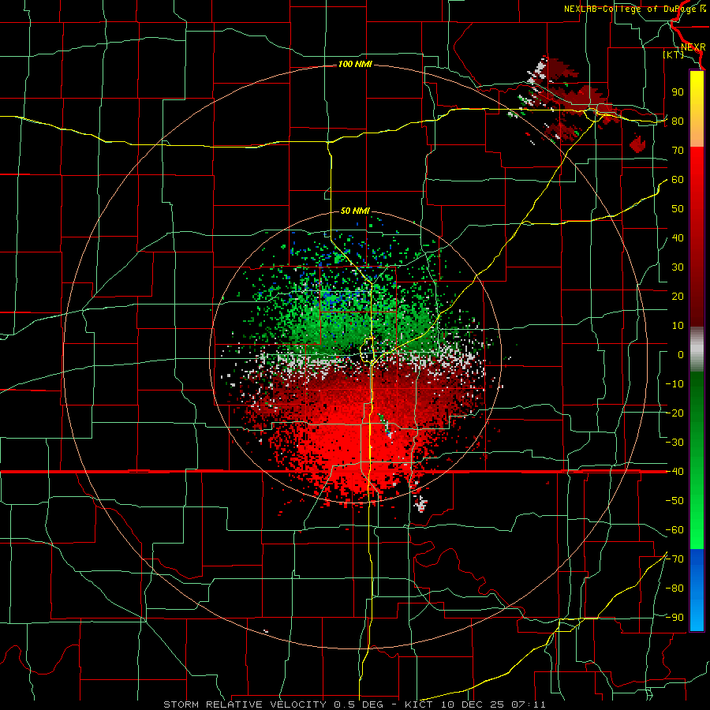Screen dimensions: 710x710
Task: Click the positive 20 value on the velocity scale
Action: [x=678, y=297]
